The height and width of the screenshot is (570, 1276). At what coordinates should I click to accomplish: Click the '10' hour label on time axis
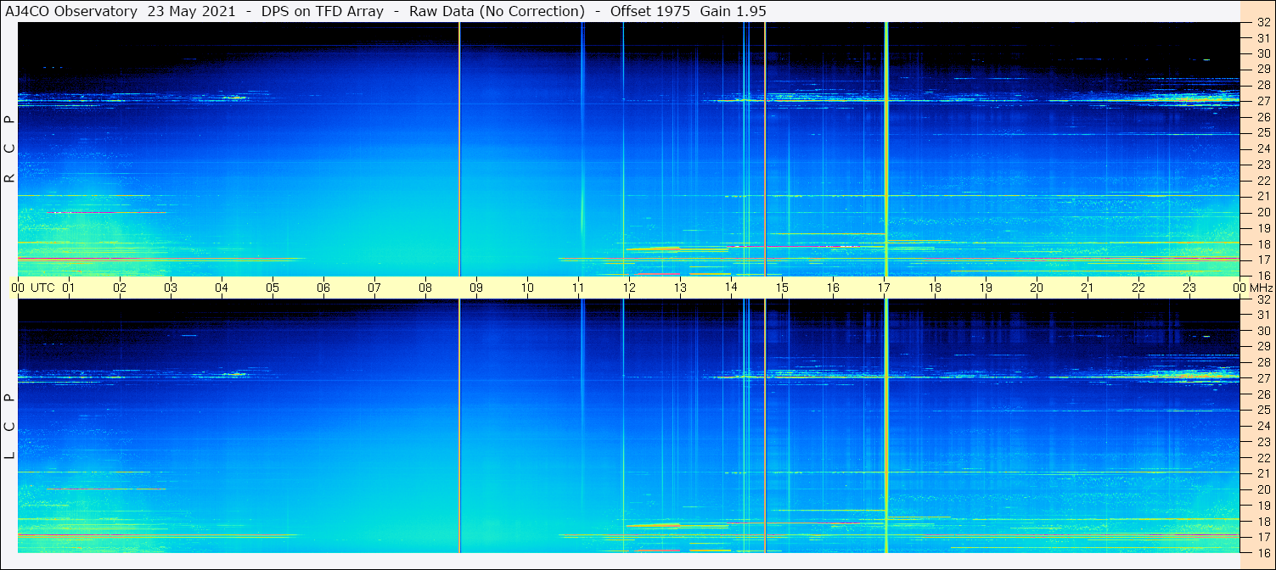pyautogui.click(x=527, y=288)
